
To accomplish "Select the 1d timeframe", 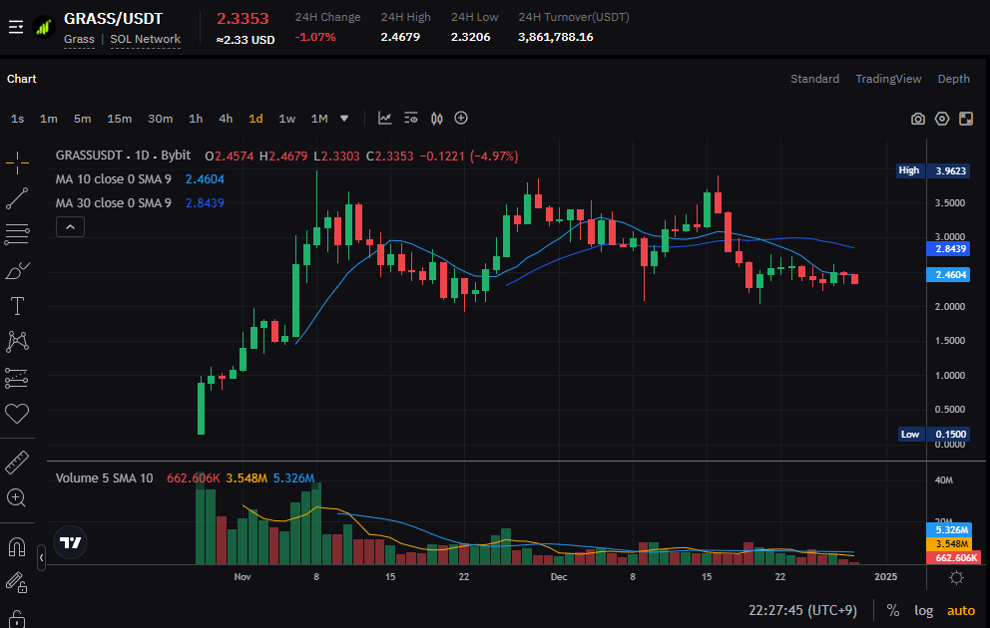I will [255, 119].
